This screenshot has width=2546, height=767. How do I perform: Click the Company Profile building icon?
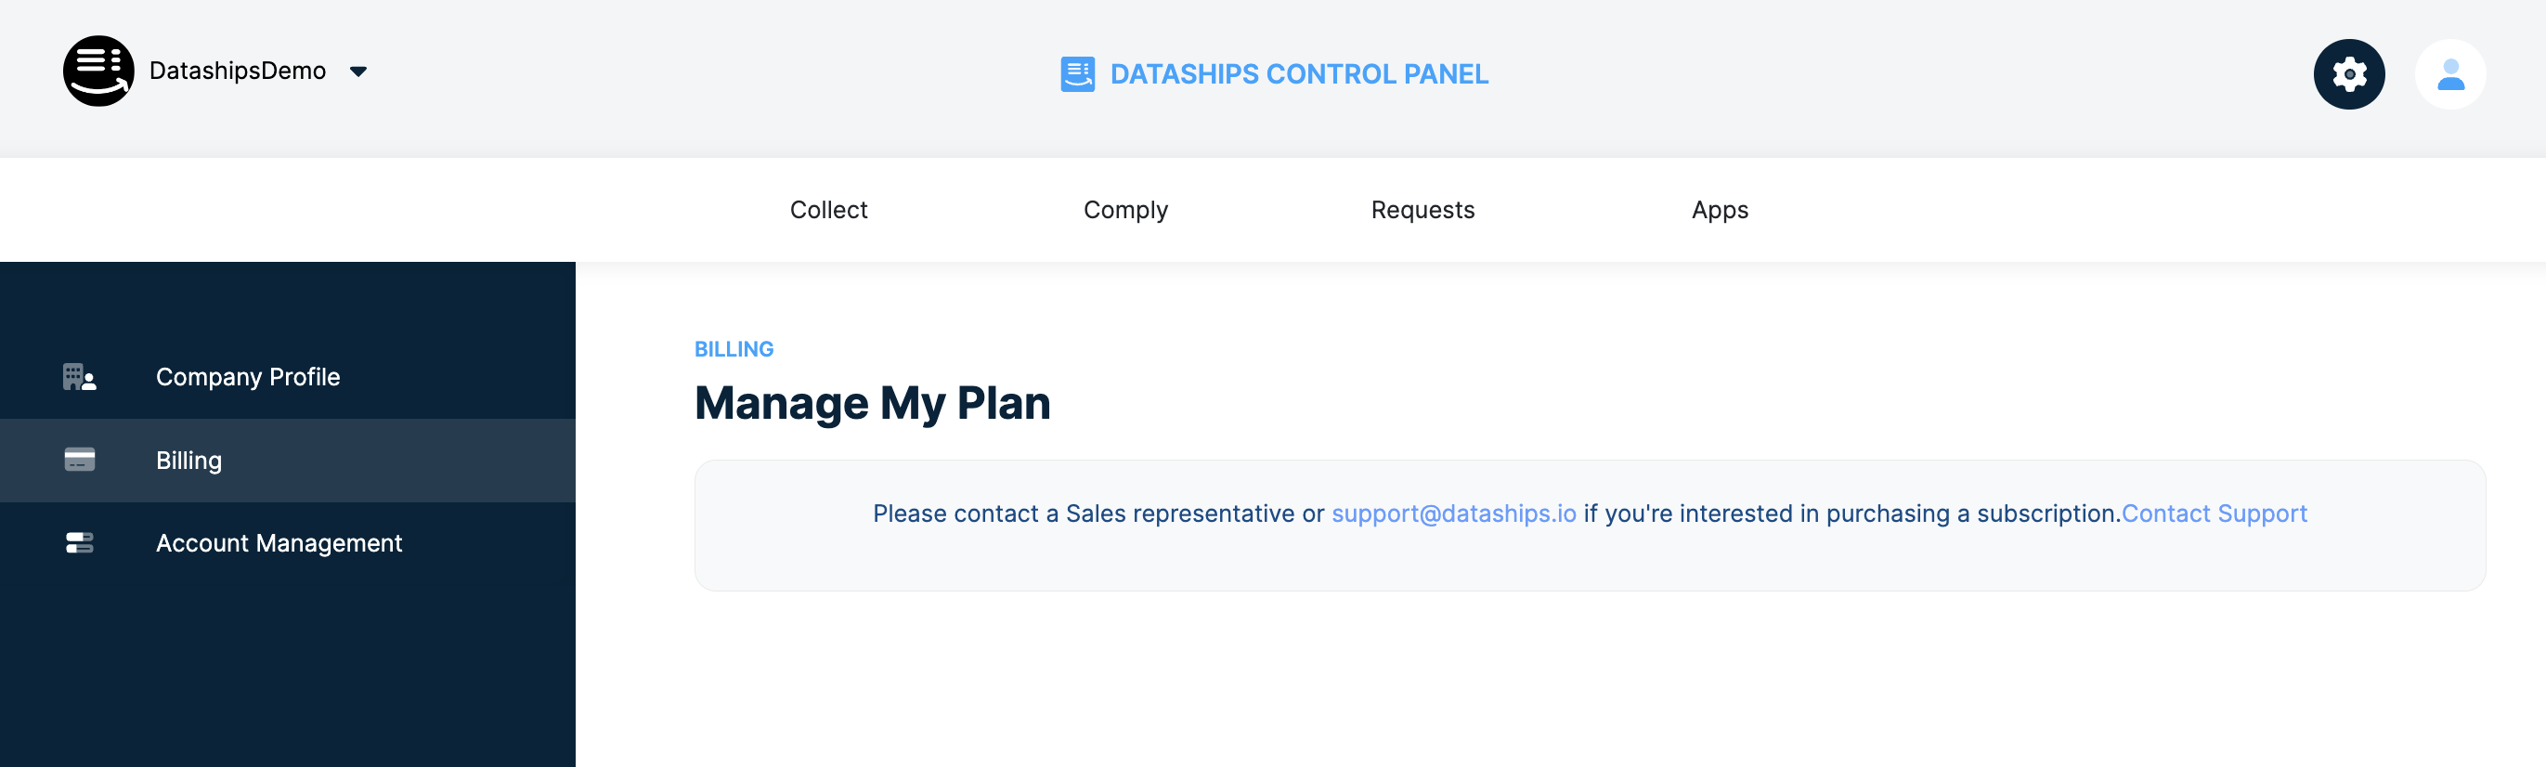79,378
